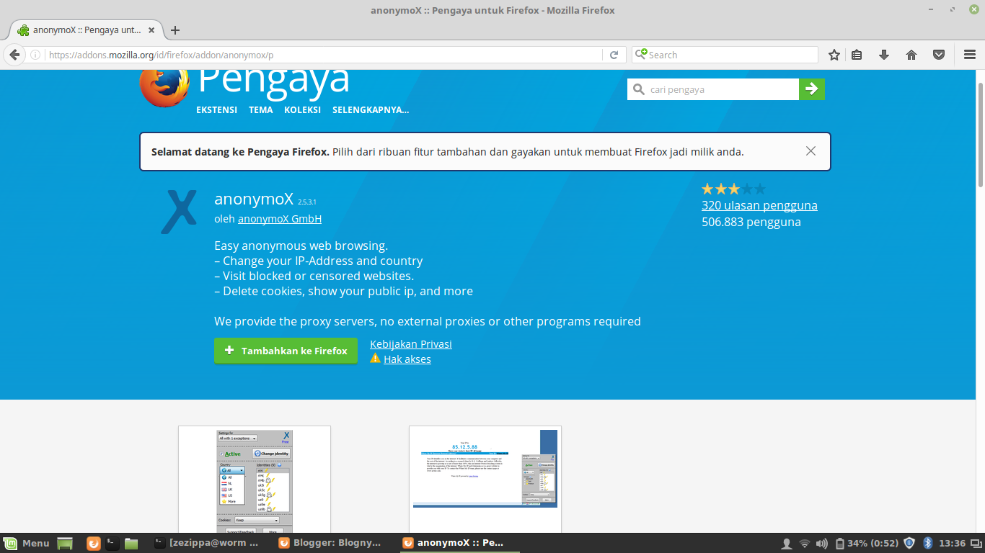Focus the URL address bar
The height and width of the screenshot is (553, 985).
click(x=323, y=55)
